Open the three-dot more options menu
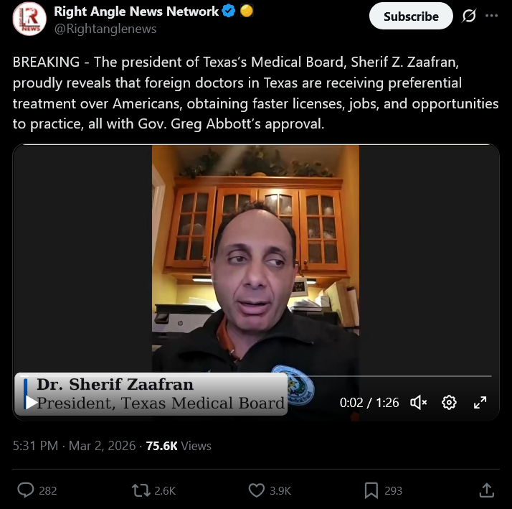This screenshot has height=509, width=512. click(x=491, y=15)
